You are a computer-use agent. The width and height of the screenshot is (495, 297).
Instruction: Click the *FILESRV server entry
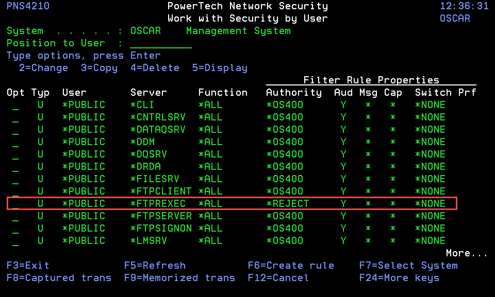click(155, 179)
